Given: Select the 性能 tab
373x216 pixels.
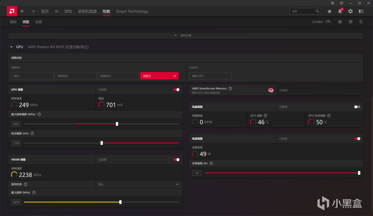Looking at the screenshot, I should 106,11.
